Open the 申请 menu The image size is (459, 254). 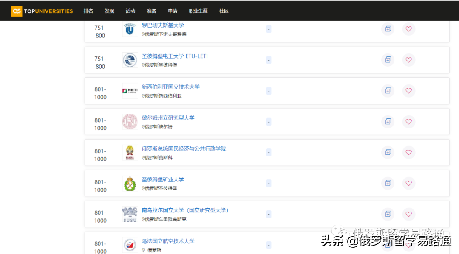tap(173, 11)
